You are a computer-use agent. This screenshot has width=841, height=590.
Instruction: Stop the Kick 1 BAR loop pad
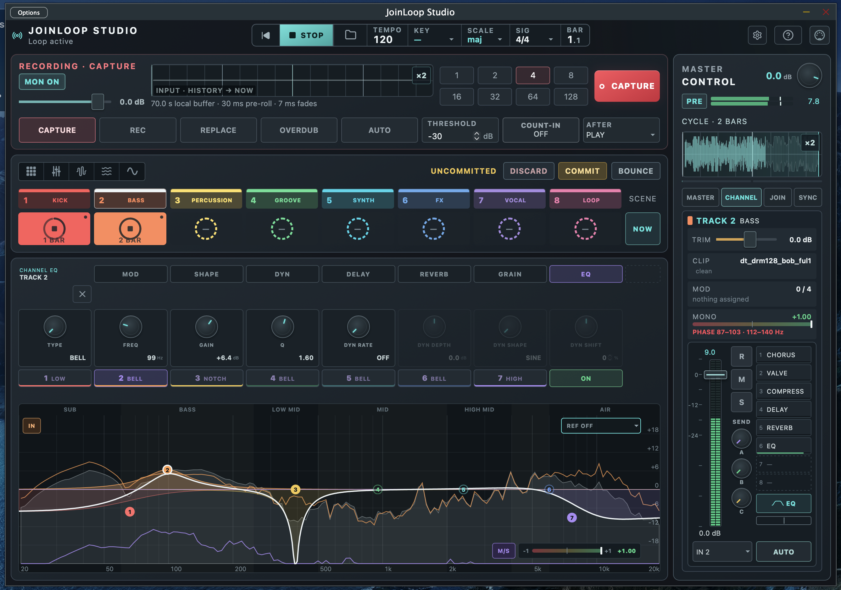click(54, 229)
